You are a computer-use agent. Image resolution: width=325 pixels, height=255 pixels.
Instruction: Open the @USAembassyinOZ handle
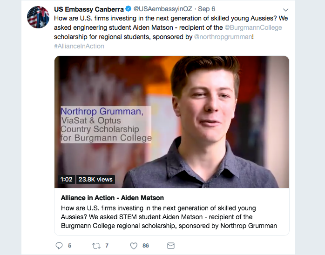click(162, 9)
